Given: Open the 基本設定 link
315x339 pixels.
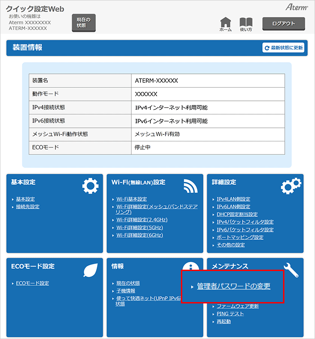Looking at the screenshot, I should point(25,199).
